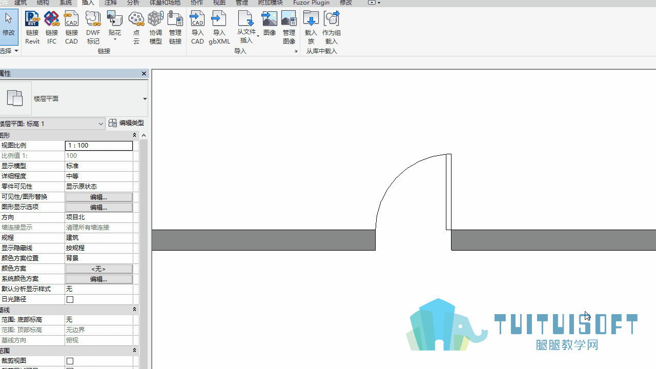Image resolution: width=656 pixels, height=369 pixels.
Task: Collapse the 图形 section
Action: coord(135,135)
